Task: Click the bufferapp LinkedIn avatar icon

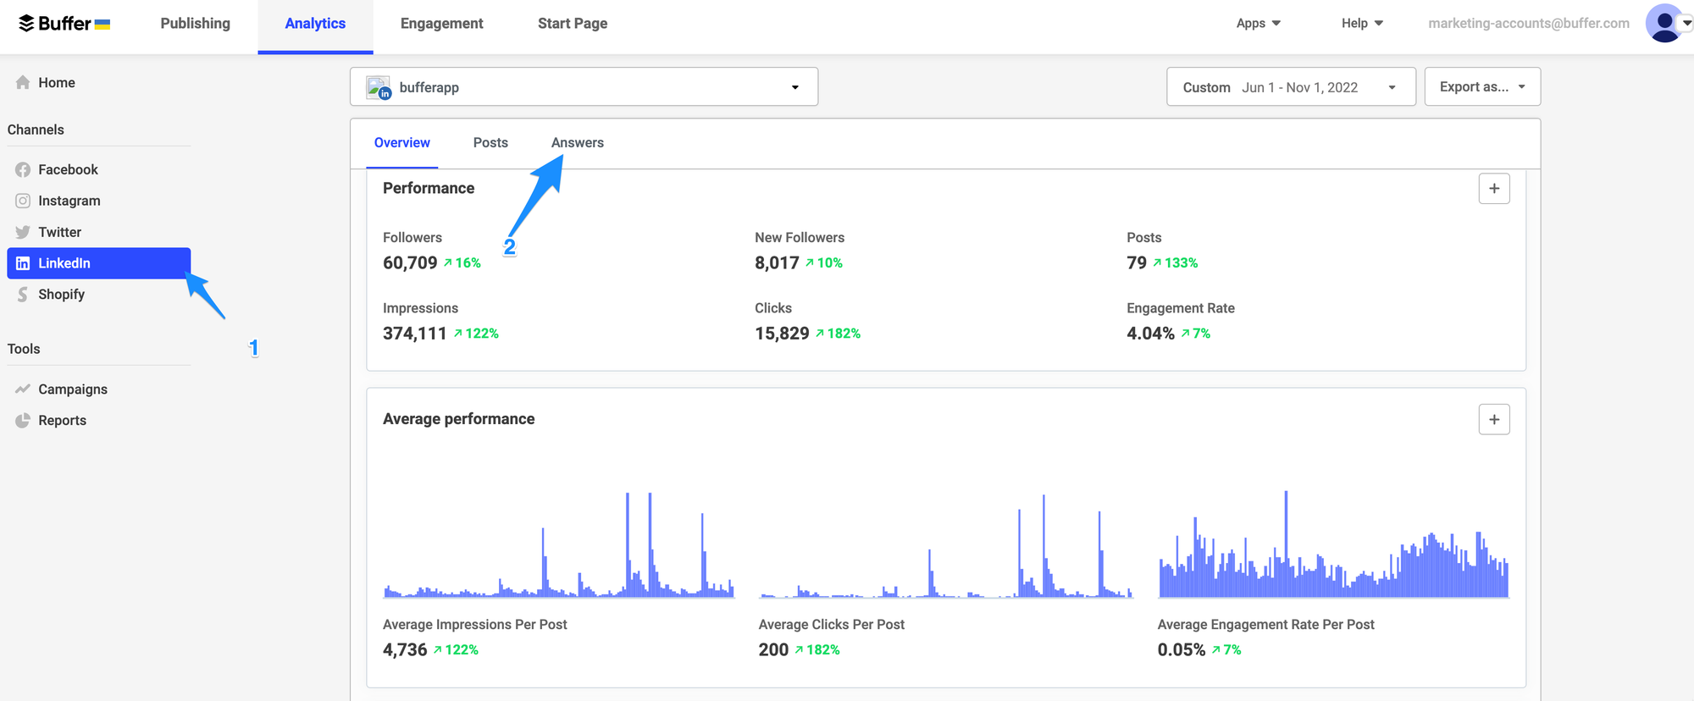Action: [379, 87]
